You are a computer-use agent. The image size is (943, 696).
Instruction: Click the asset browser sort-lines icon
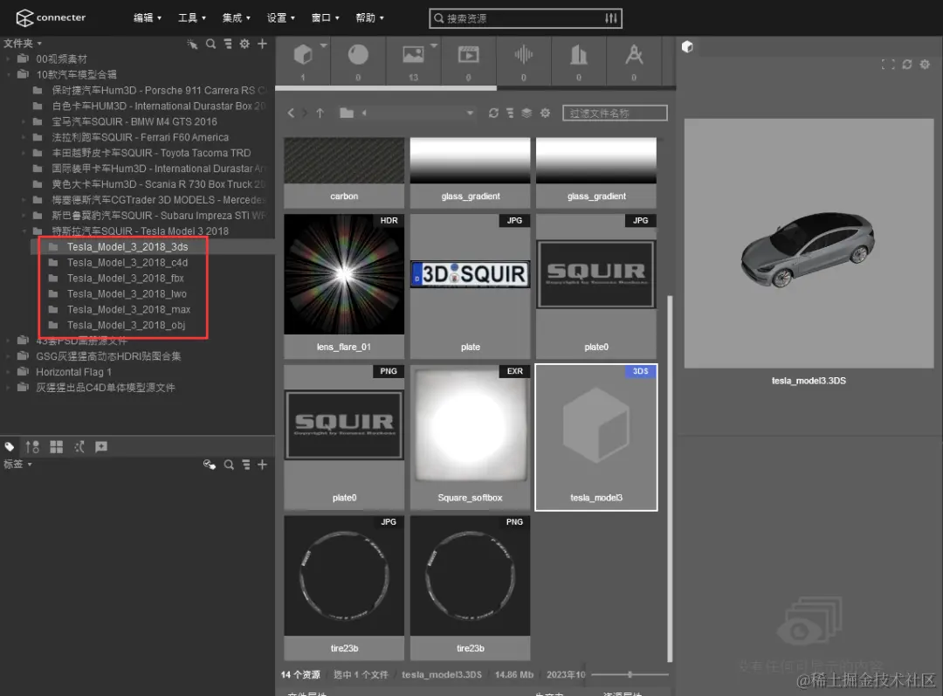coord(510,114)
